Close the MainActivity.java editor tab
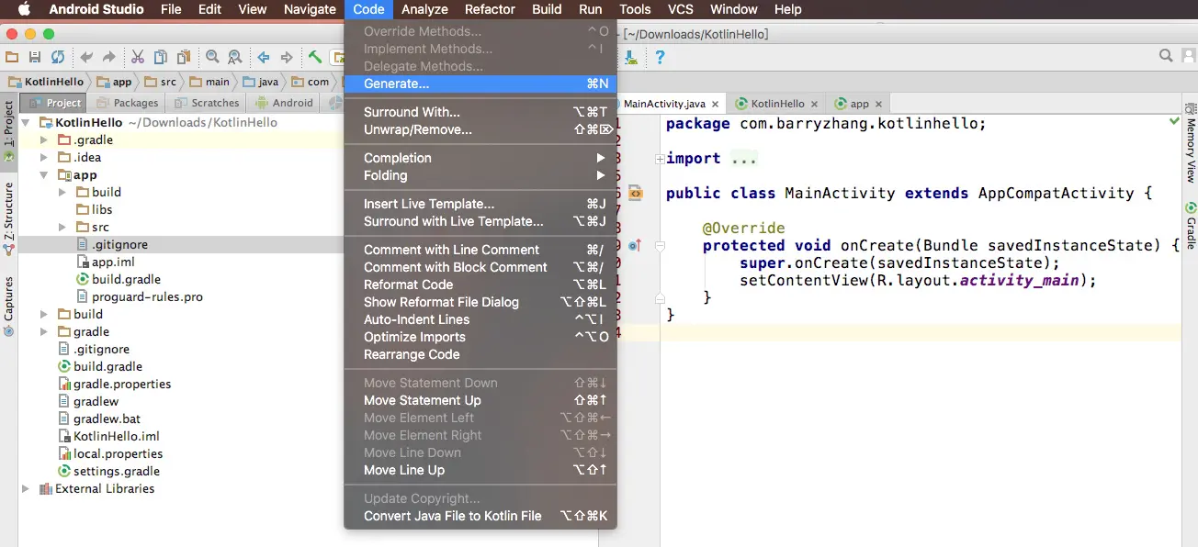1198x547 pixels. coord(716,105)
